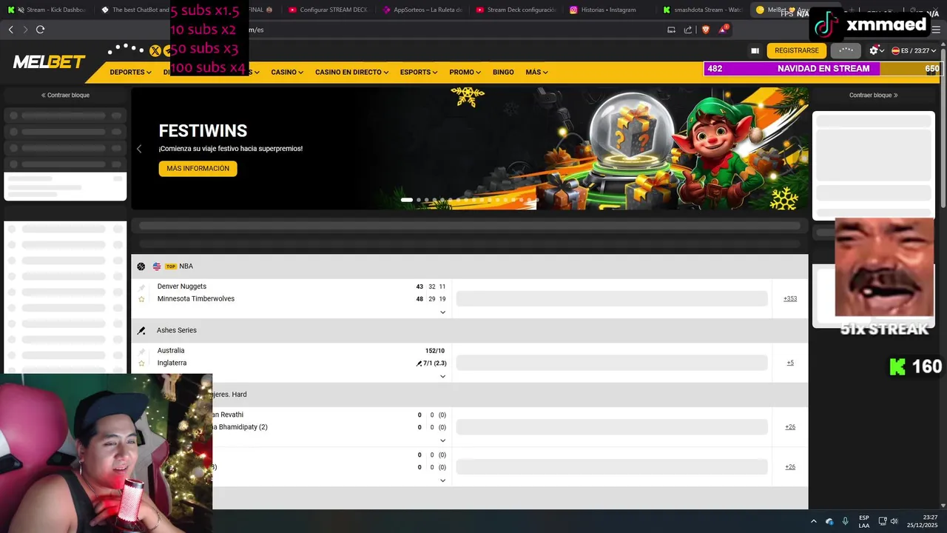Click the bet slip ticket icon beside REGISTRARSE
This screenshot has height=533, width=947.
[x=755, y=51]
